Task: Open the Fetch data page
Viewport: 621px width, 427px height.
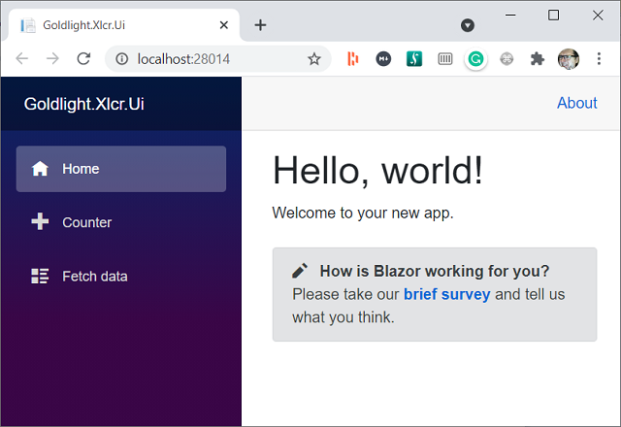Action: click(121, 276)
